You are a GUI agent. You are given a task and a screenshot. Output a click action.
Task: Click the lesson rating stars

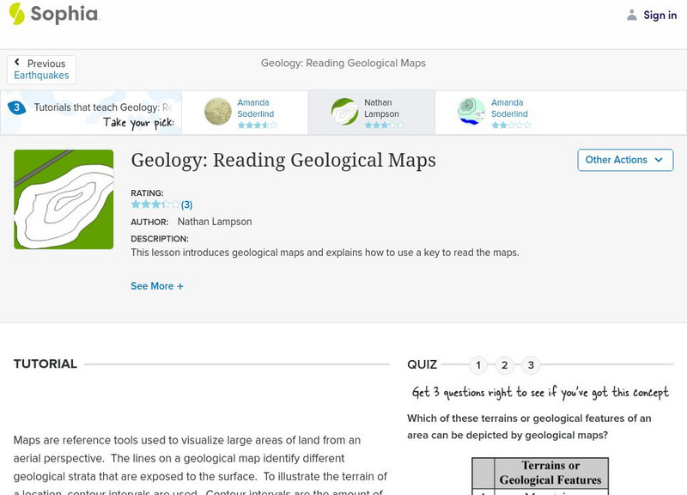pyautogui.click(x=155, y=205)
